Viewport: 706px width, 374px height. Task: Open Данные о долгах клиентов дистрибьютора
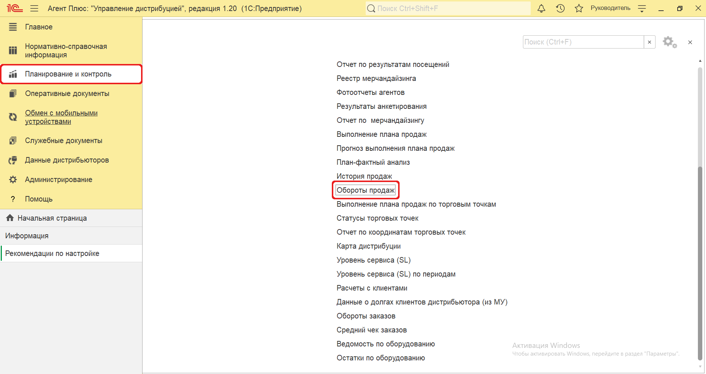tap(422, 302)
